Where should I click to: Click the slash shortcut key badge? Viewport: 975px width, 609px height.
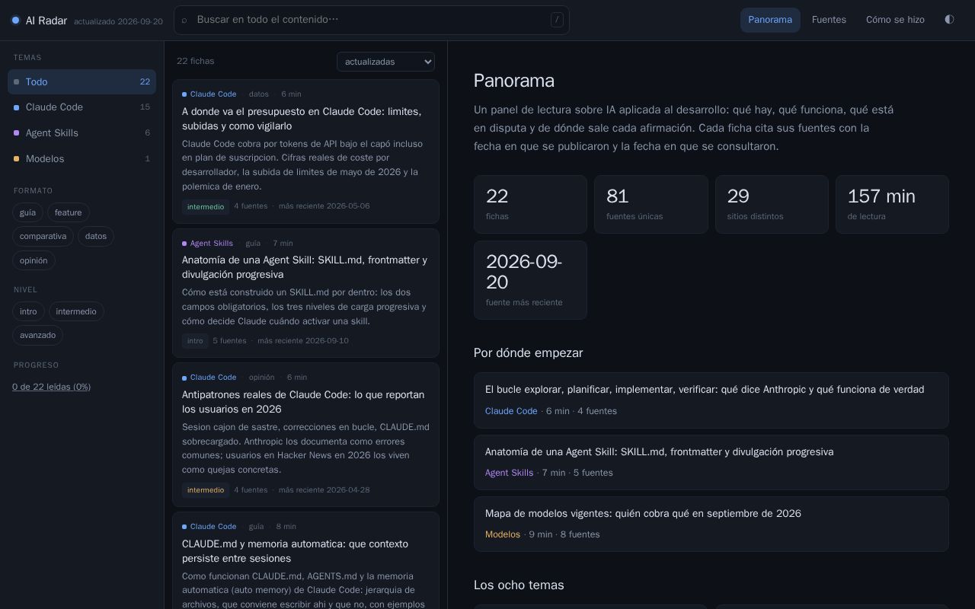coord(557,20)
